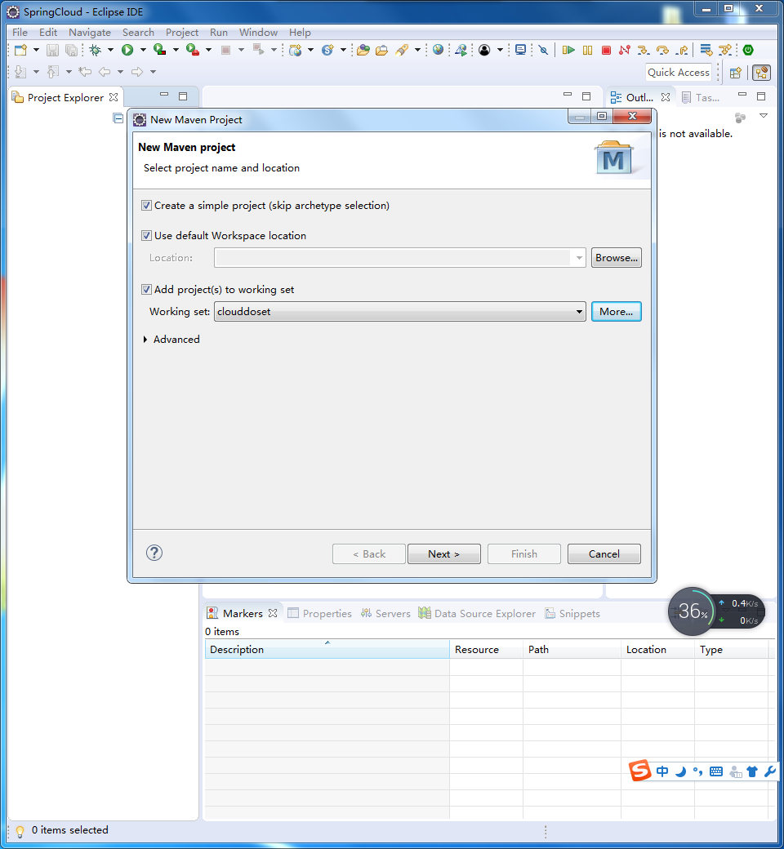Click the Browse... button
This screenshot has width=784, height=849.
pyautogui.click(x=616, y=258)
